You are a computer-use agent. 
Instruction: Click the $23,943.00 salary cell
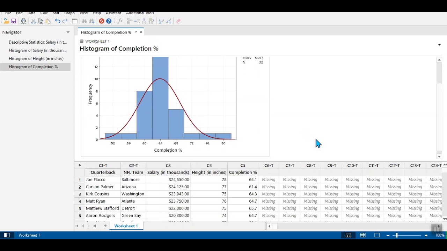coord(168,194)
